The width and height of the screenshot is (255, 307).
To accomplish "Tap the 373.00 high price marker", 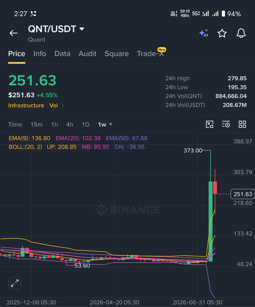I will coord(193,151).
